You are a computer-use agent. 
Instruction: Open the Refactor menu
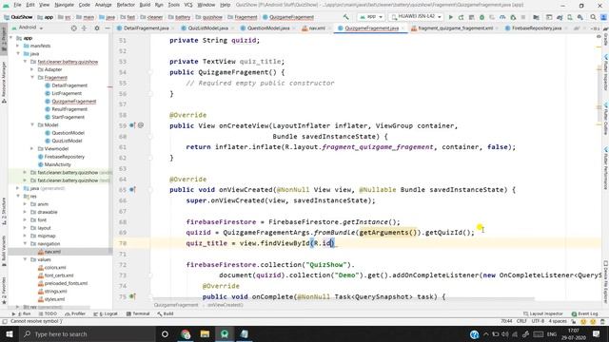coord(126,5)
